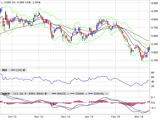Open the RSI indicator settings icon
Screen dimensions: 160x120
point(24,70)
